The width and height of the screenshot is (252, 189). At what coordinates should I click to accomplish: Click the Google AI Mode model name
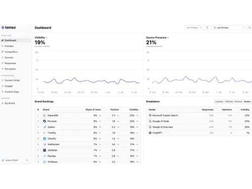161,121
